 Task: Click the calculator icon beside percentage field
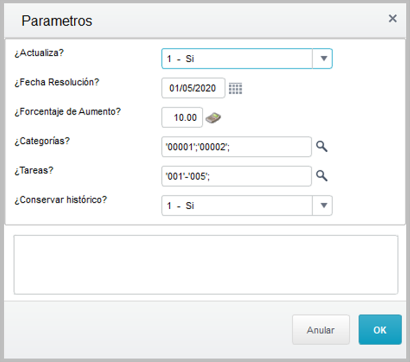tap(213, 118)
